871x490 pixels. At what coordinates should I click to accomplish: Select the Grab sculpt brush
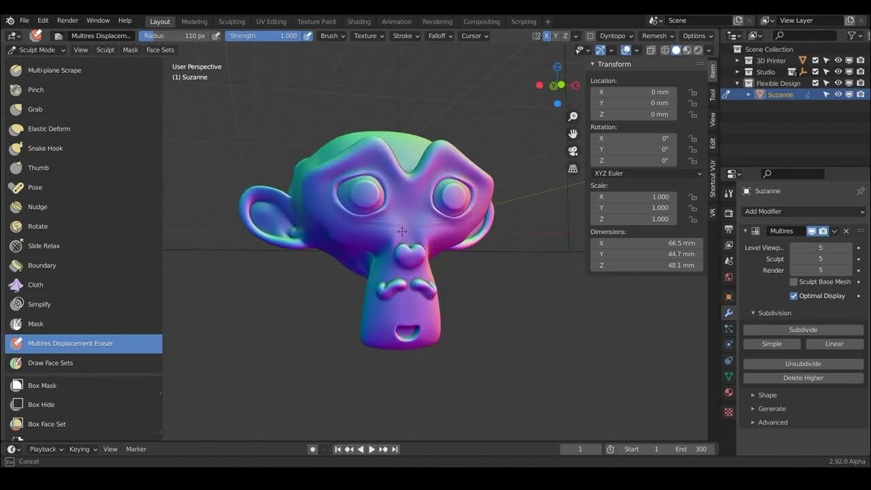84,109
